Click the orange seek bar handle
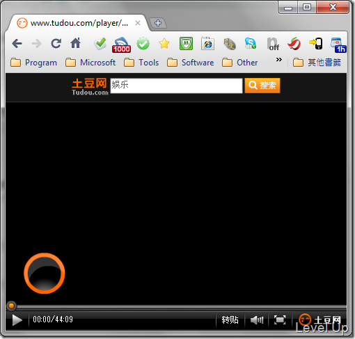The height and width of the screenshot is (339, 355). (x=11, y=306)
